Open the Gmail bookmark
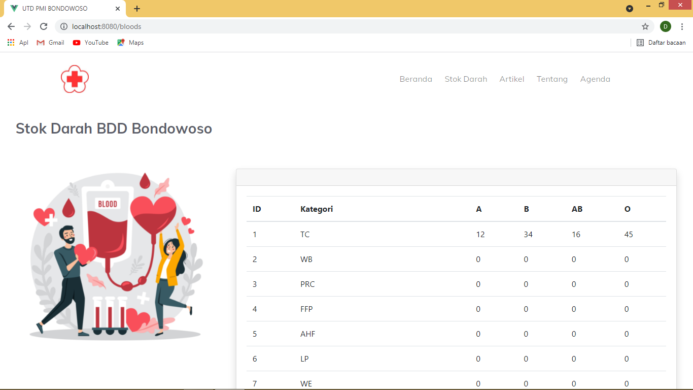The image size is (693, 390). coord(50,43)
